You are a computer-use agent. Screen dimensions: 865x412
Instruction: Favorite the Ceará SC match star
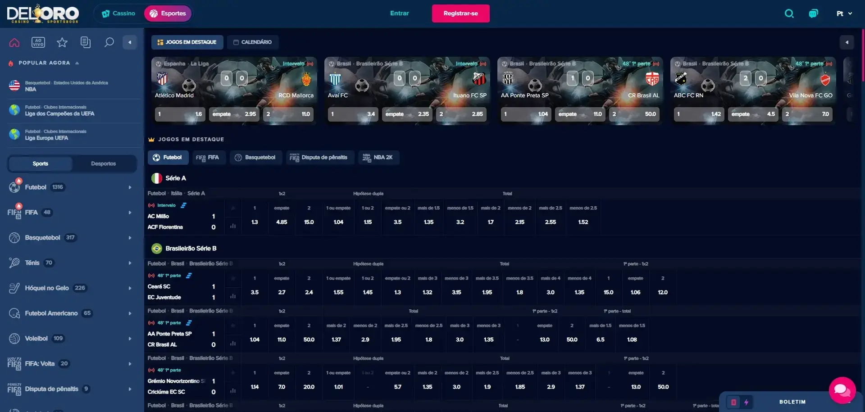[x=233, y=278]
